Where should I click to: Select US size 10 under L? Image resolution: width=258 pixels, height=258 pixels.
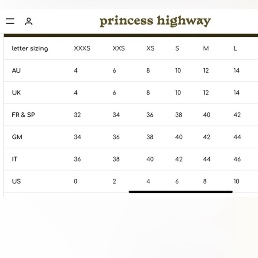(x=236, y=181)
